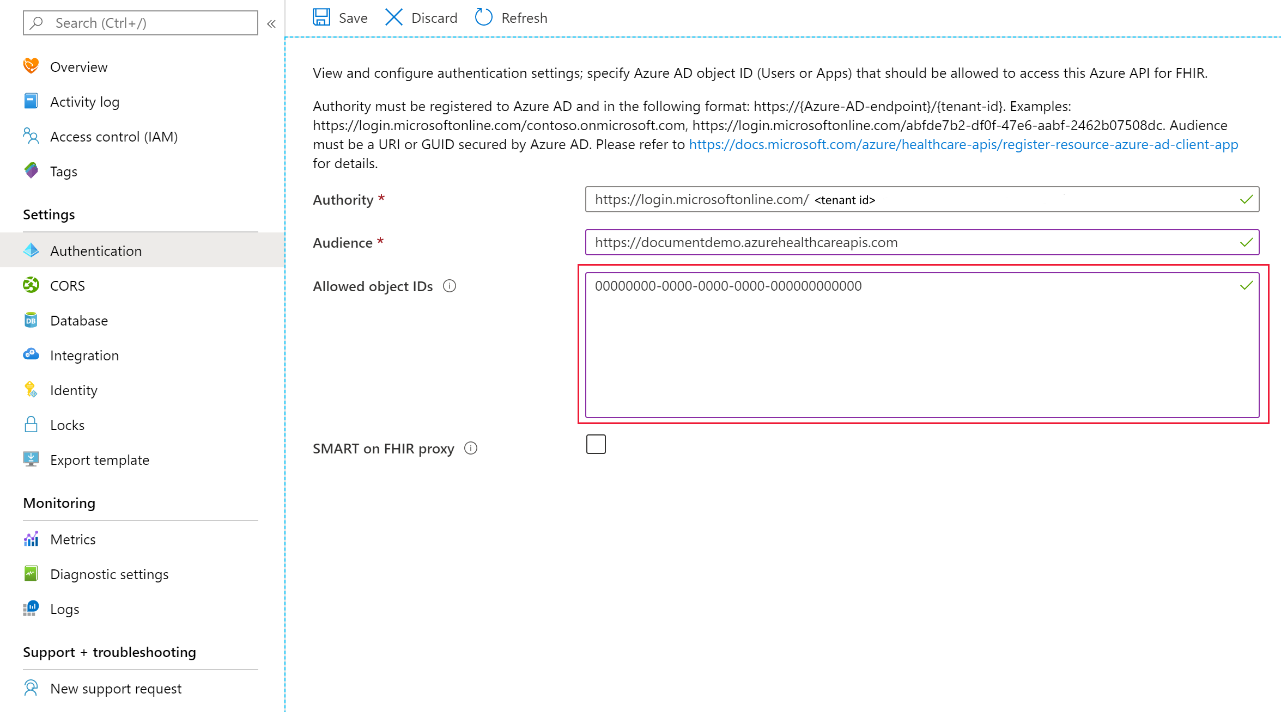Expand the Export template section

(99, 458)
